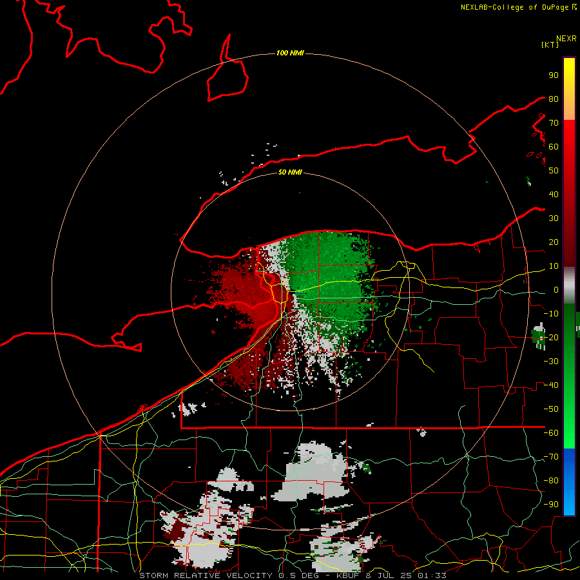Click the 50 NMI range ring label
The width and height of the screenshot is (580, 580).
[290, 172]
